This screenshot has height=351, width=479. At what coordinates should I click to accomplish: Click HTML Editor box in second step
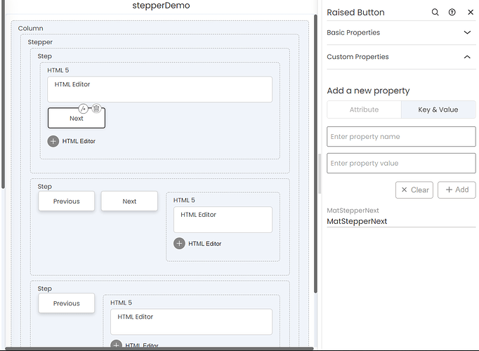(x=223, y=220)
